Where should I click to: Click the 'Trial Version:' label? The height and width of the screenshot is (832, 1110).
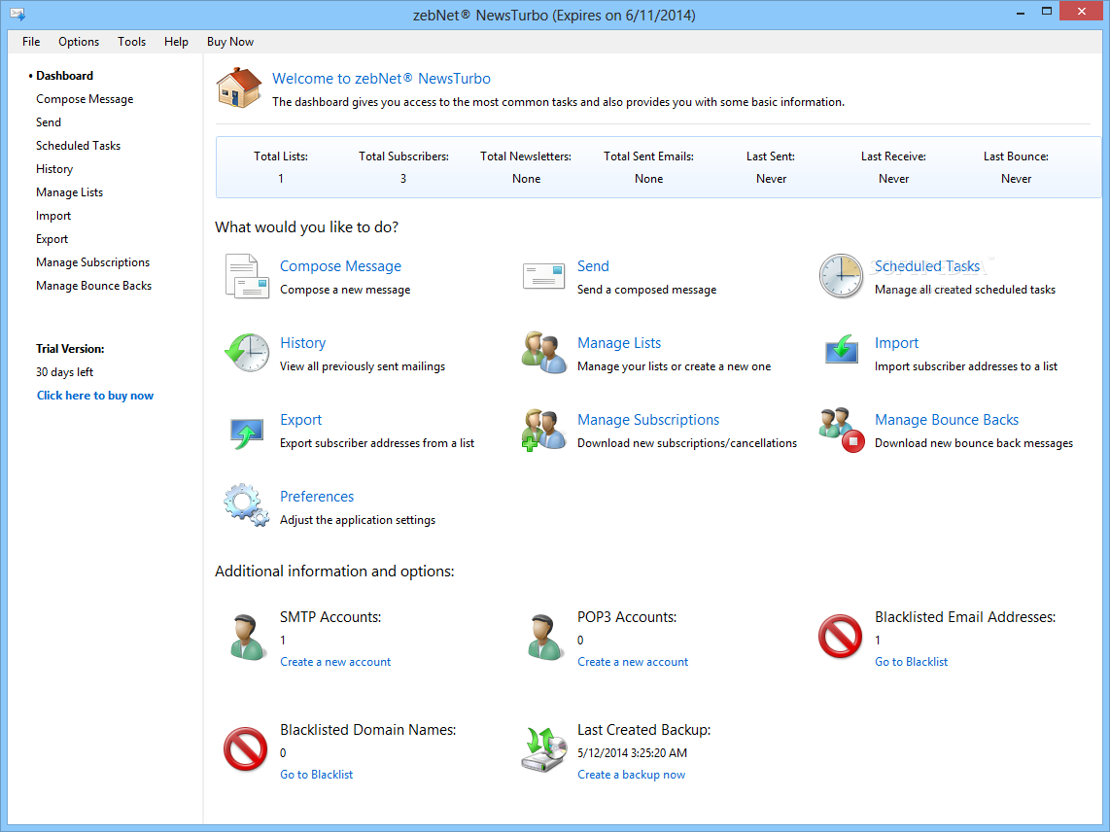[70, 349]
